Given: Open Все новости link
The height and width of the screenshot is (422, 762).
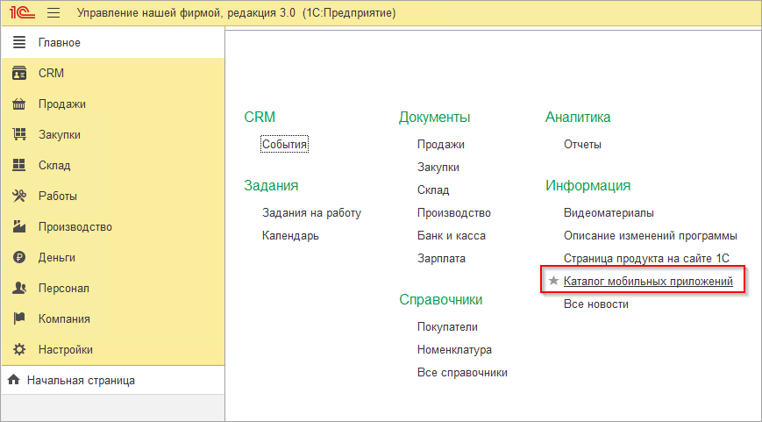Looking at the screenshot, I should point(596,304).
